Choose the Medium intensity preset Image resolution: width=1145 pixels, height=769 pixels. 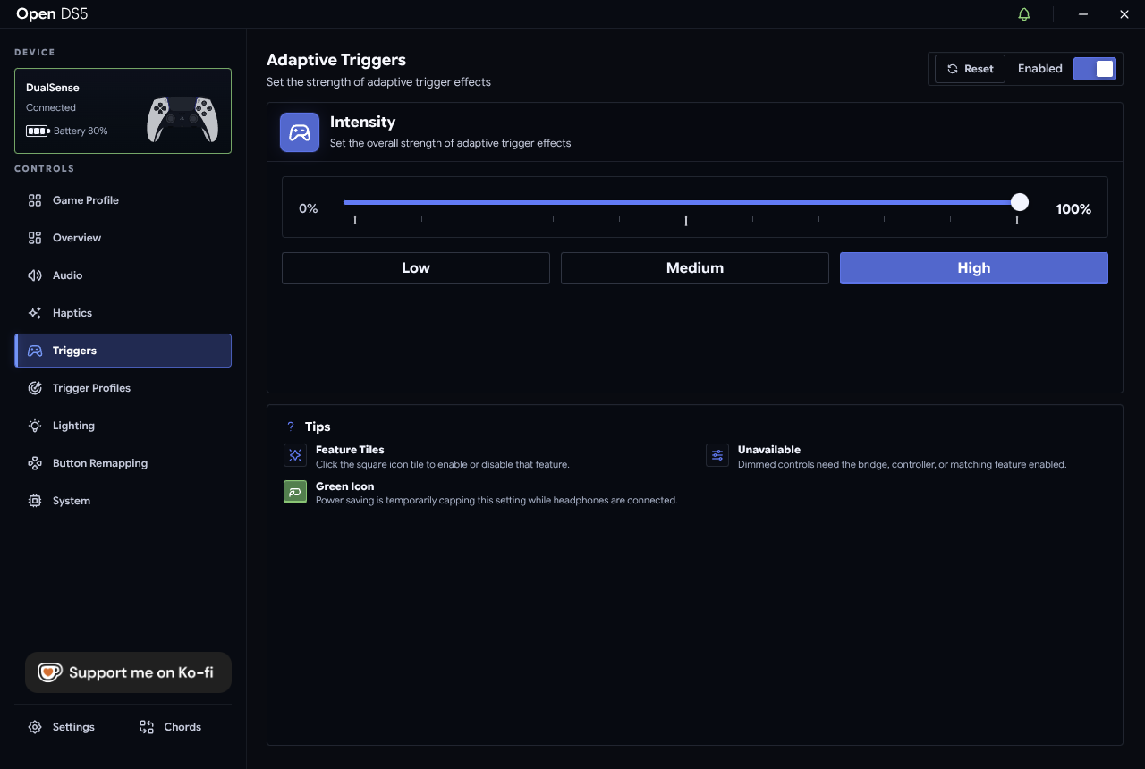click(x=695, y=268)
